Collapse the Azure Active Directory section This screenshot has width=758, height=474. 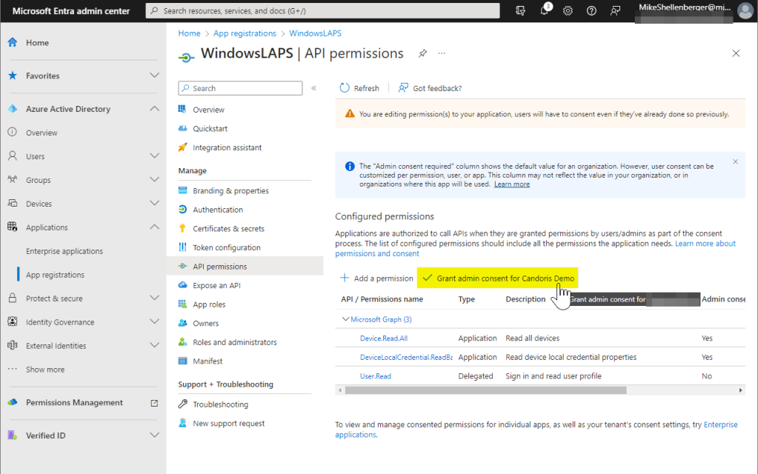tap(154, 109)
